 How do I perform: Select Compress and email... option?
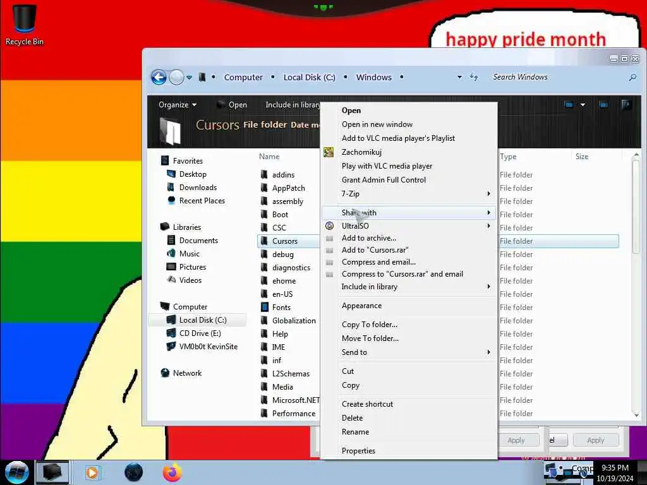pyautogui.click(x=379, y=262)
